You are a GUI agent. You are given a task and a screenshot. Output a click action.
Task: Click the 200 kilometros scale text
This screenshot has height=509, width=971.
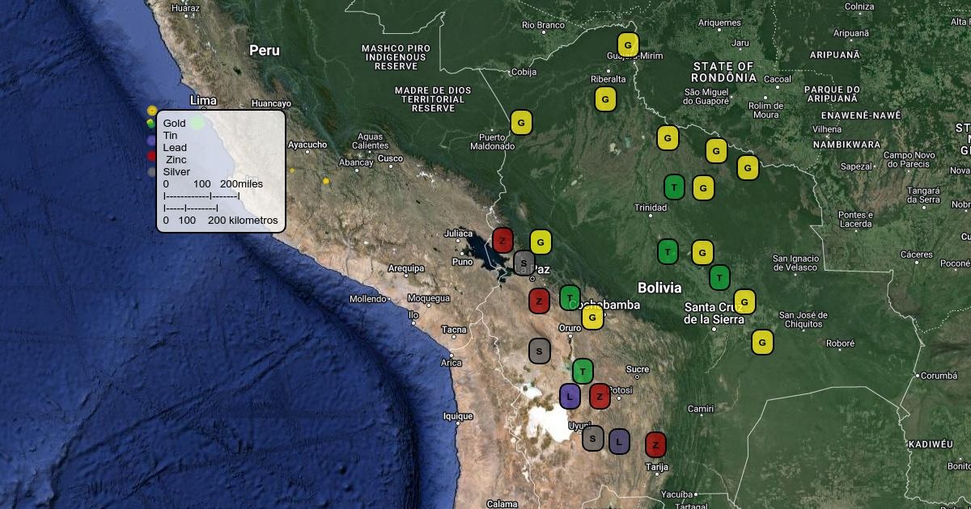pyautogui.click(x=243, y=221)
